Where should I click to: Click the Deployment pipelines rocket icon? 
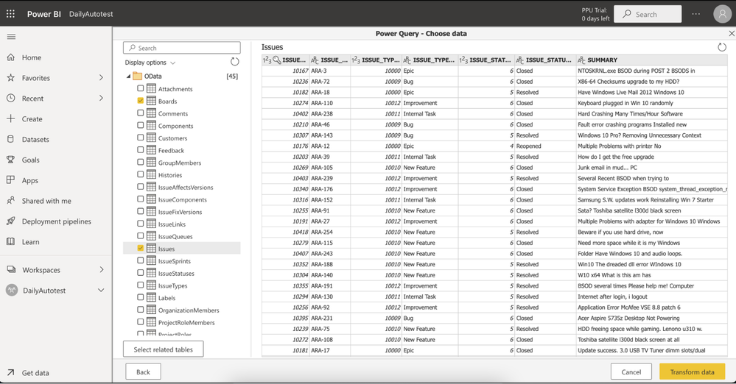click(11, 221)
